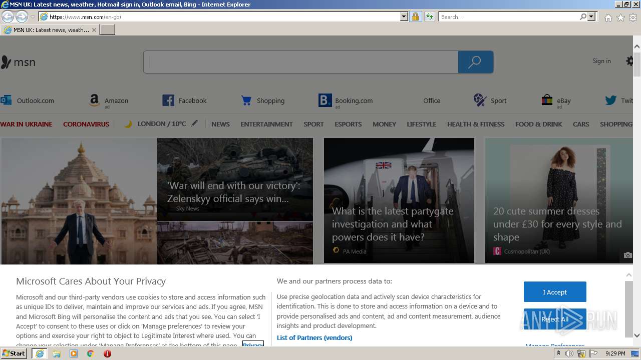Open the Outlook.com shortcut icon
Screen dimensions: 641x360
point(6,100)
